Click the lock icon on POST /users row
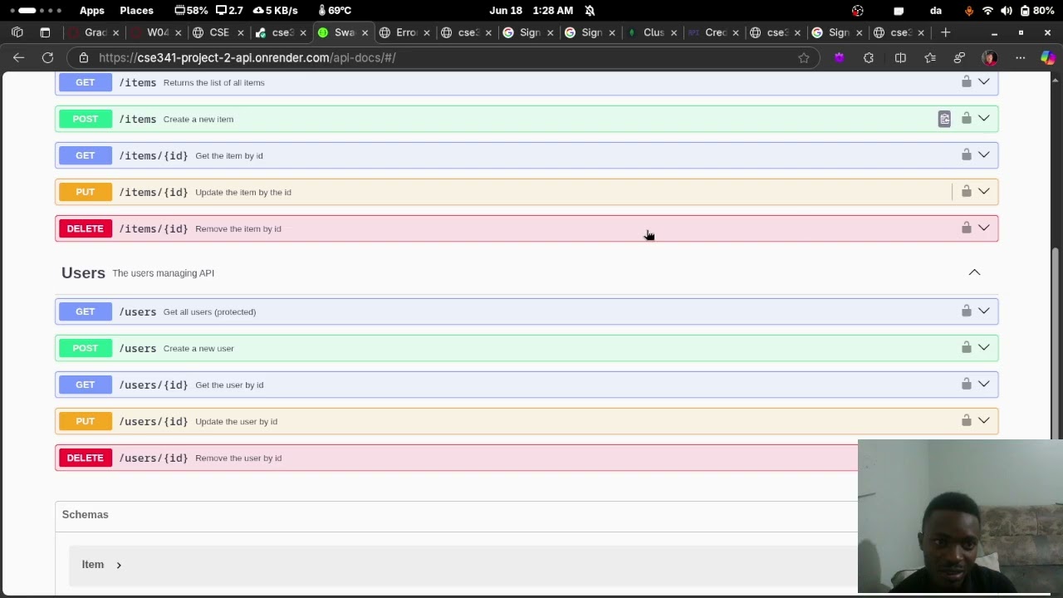Viewport: 1063px width, 598px height. tap(966, 347)
